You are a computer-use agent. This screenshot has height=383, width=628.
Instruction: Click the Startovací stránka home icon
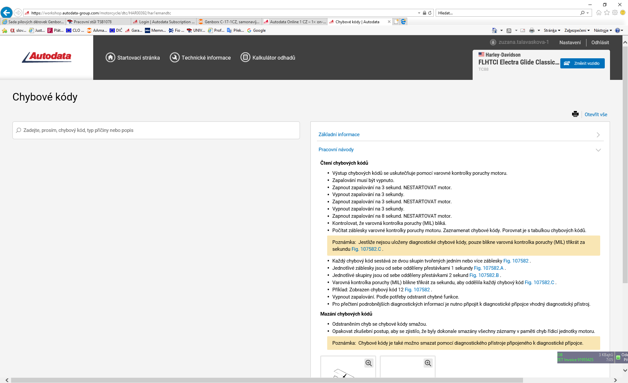110,58
